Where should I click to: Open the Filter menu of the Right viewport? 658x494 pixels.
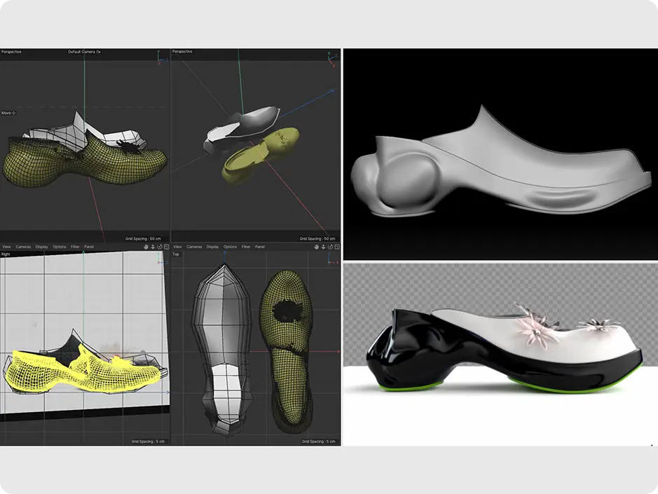(75, 247)
